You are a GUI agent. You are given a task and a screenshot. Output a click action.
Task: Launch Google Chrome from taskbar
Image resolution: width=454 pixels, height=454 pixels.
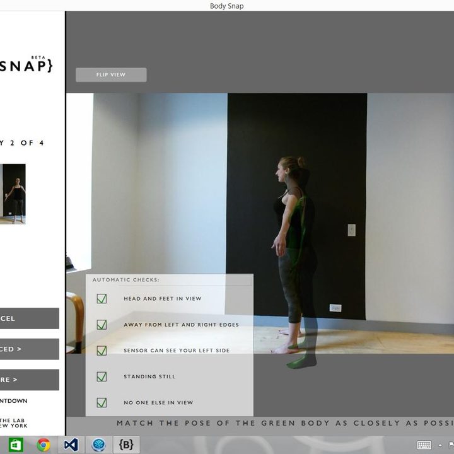[44, 445]
